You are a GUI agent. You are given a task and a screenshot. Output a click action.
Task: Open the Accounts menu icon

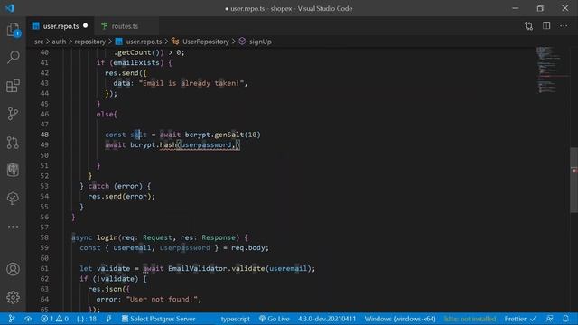(x=13, y=269)
